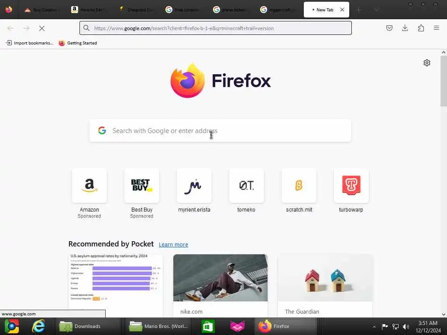Open Getting Started bookmark
Screen dimensions: 447x335
coord(78,43)
